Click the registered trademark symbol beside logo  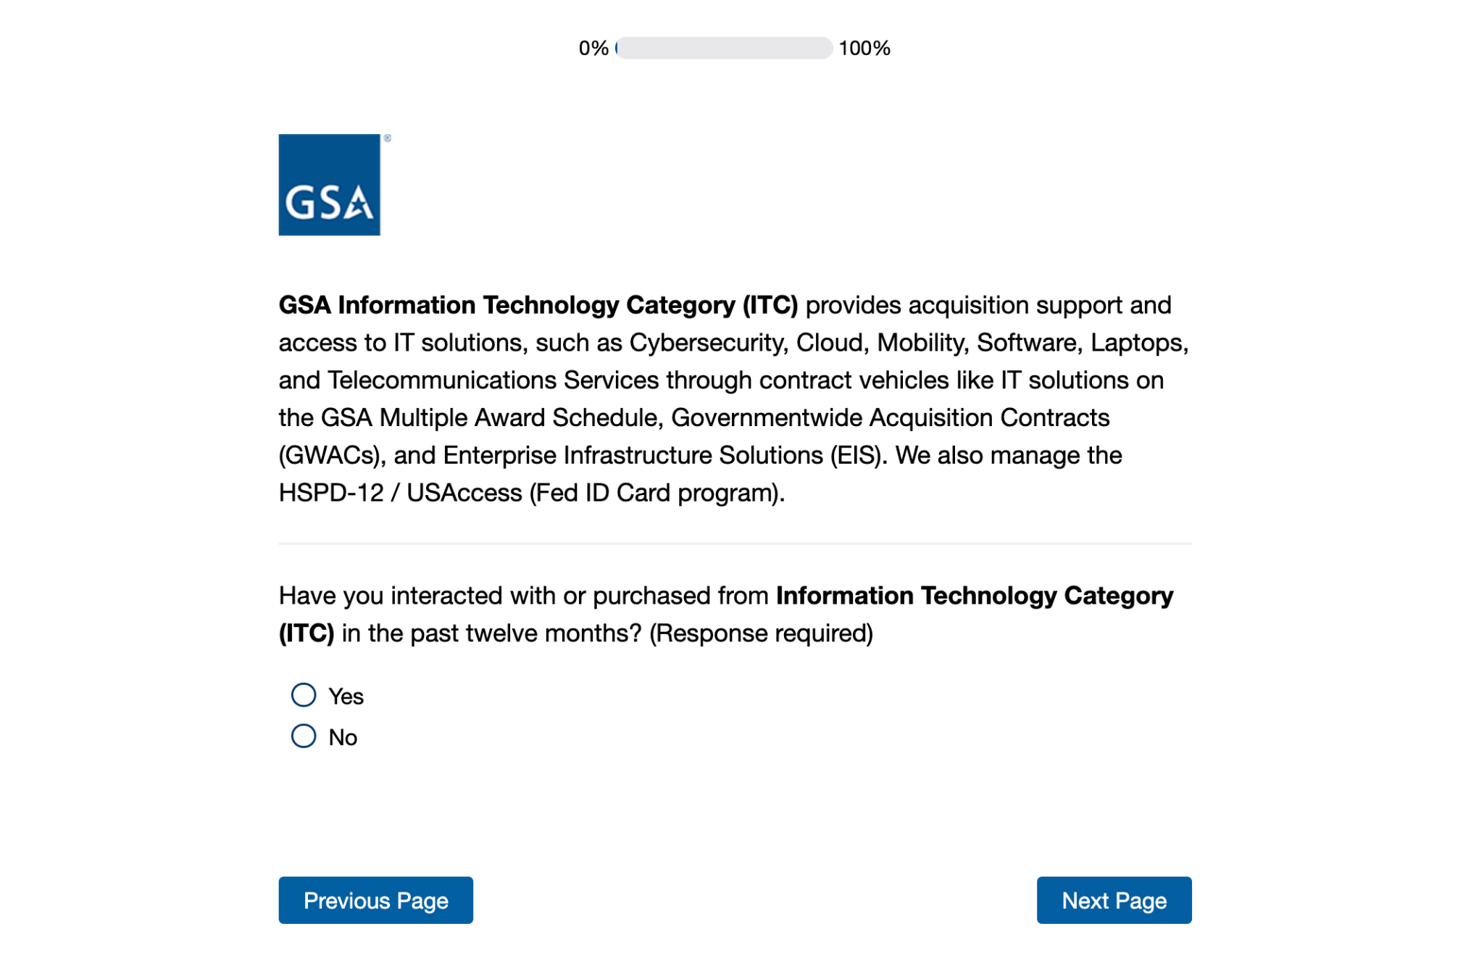click(x=388, y=138)
